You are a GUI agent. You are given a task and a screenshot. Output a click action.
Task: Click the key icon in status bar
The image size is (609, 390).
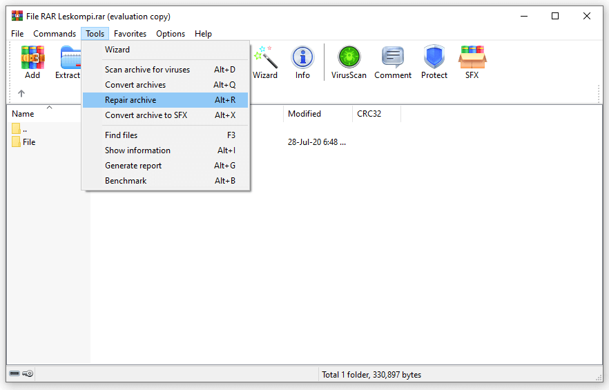28,373
